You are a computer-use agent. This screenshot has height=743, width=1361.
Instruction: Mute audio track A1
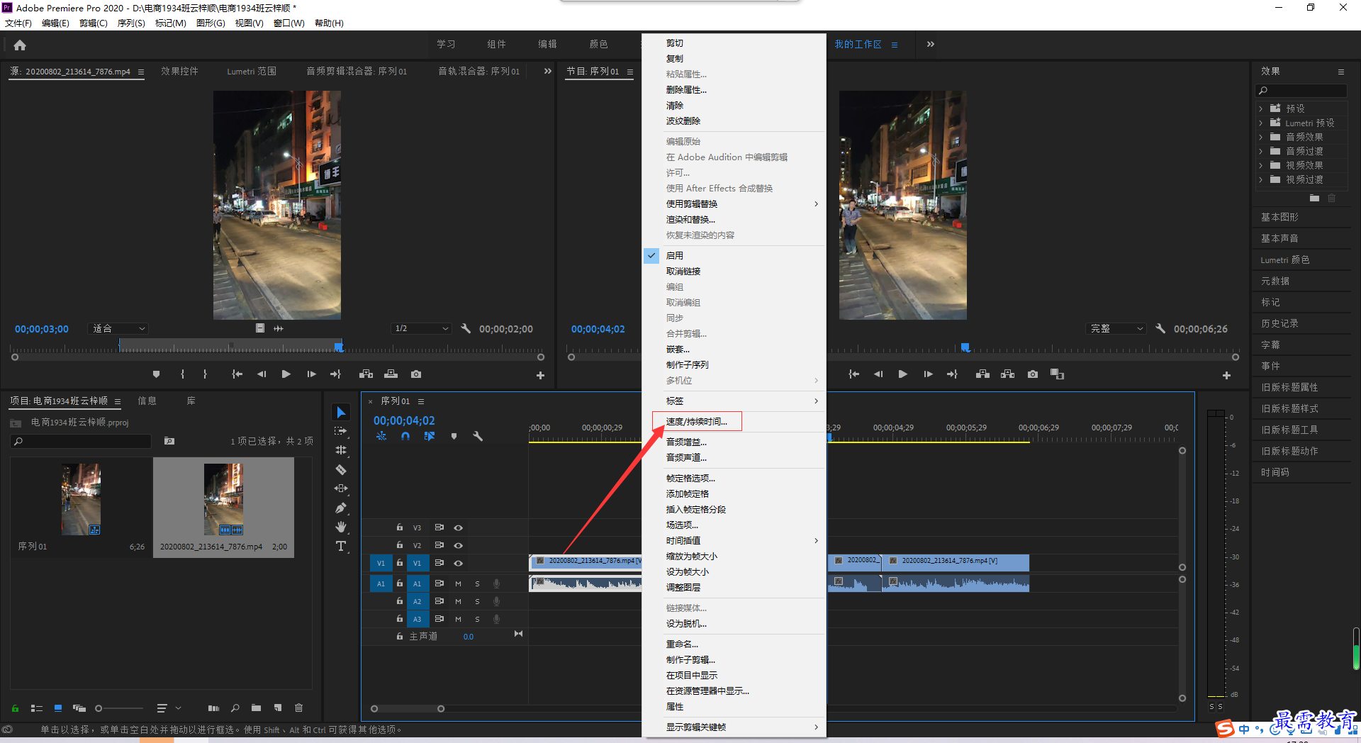[458, 583]
